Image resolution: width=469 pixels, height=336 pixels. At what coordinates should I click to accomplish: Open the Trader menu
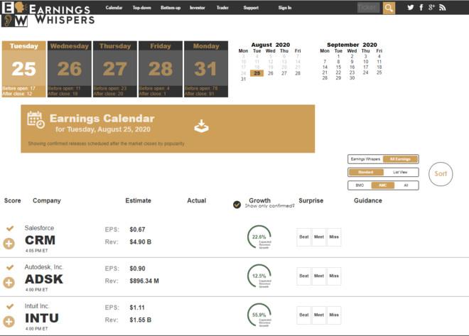coord(222,8)
